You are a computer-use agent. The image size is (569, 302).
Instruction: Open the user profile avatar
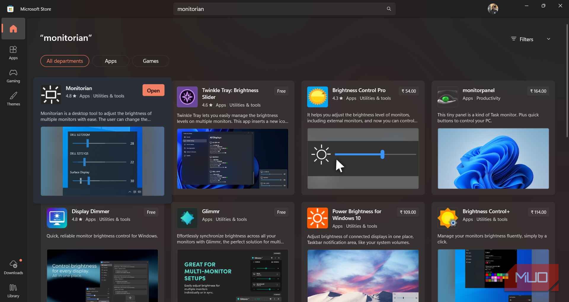coord(493,9)
